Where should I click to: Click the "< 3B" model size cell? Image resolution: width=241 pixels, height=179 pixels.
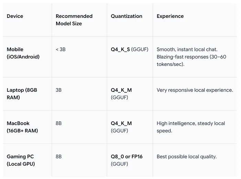[x=61, y=49]
